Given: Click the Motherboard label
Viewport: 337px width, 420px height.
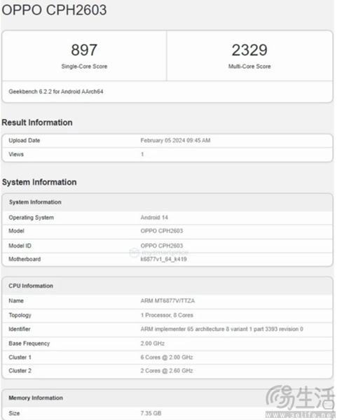Looking at the screenshot, I should coord(25,259).
